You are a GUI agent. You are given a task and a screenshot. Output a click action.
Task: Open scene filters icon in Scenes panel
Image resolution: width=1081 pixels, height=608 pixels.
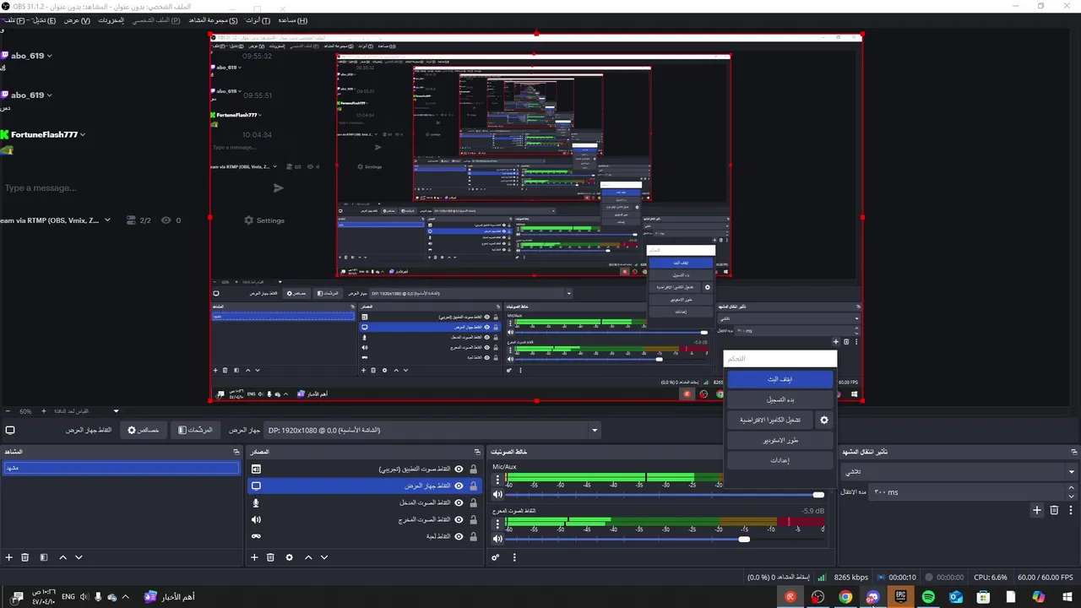[43, 557]
